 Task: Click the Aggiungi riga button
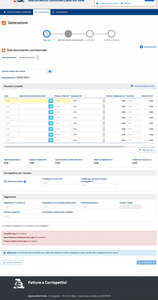pos(146,150)
